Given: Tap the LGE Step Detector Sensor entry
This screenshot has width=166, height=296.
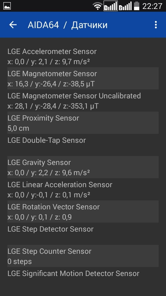Looking at the screenshot, I should [83, 234].
